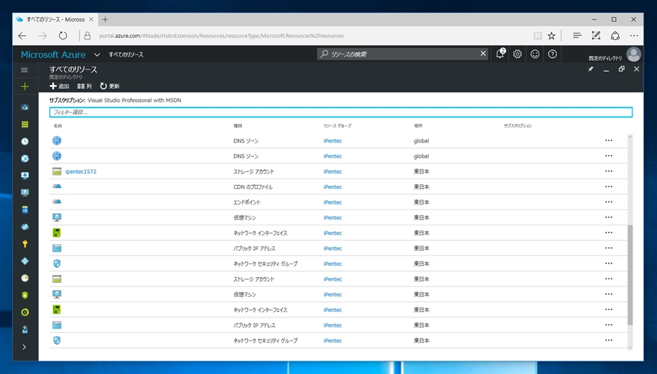Open portal settings gear icon
Image resolution: width=657 pixels, height=374 pixels.
coord(517,54)
